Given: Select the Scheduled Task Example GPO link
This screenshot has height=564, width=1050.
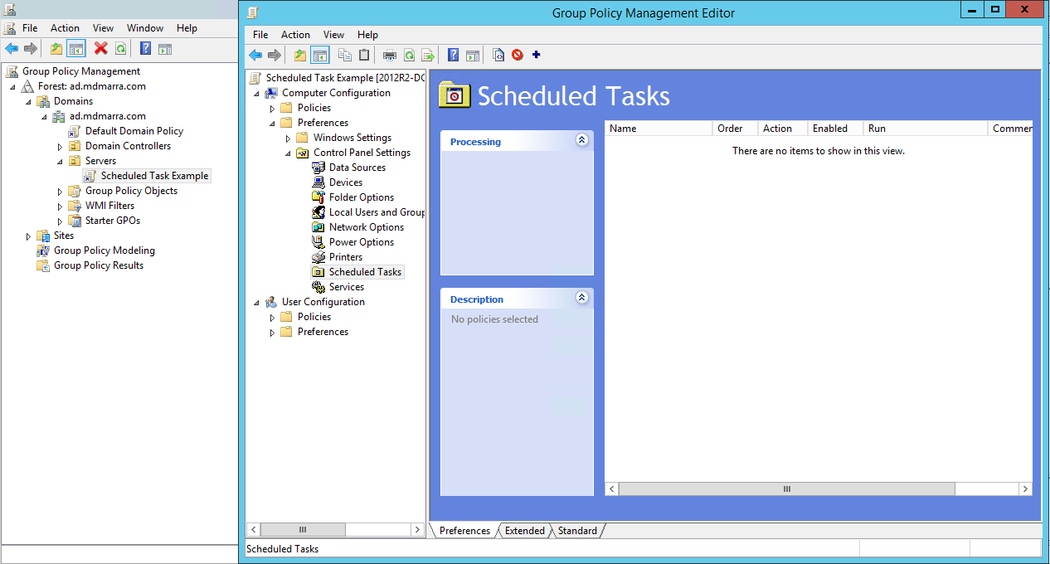Looking at the screenshot, I should (x=154, y=176).
